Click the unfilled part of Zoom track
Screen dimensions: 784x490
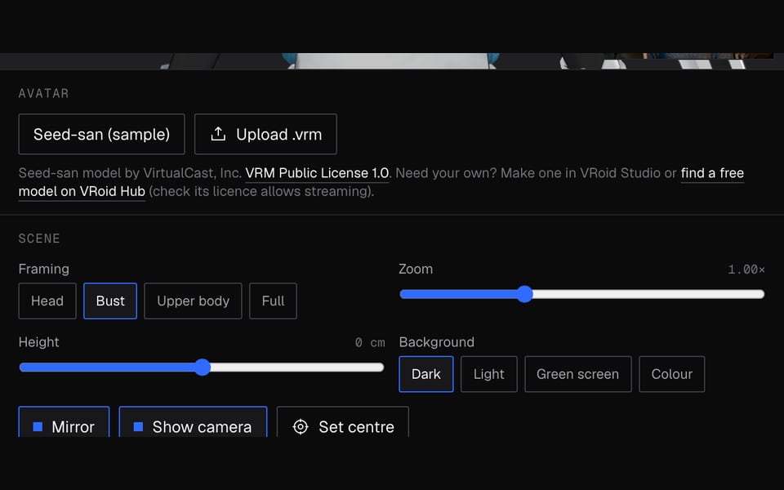pos(648,294)
